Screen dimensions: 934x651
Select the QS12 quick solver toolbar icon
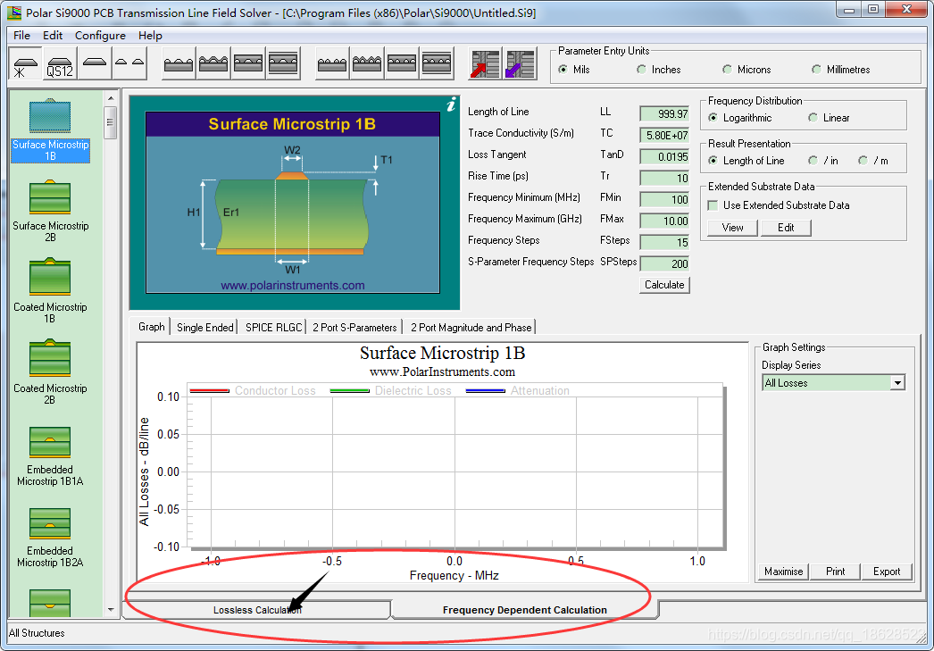[x=60, y=63]
